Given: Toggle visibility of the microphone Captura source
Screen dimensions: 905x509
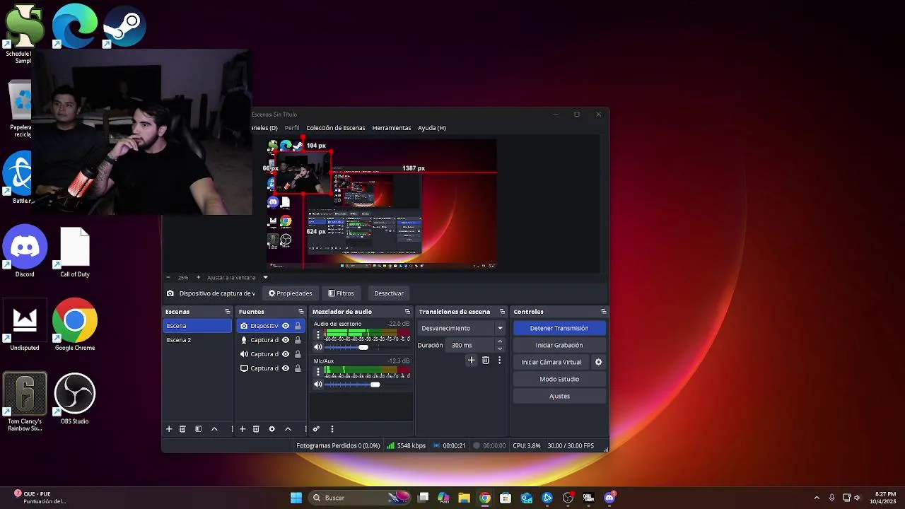Looking at the screenshot, I should [x=286, y=340].
